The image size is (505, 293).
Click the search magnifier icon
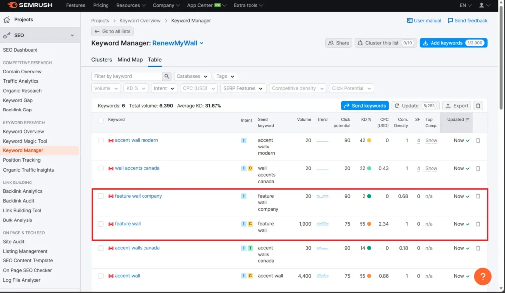pyautogui.click(x=167, y=76)
